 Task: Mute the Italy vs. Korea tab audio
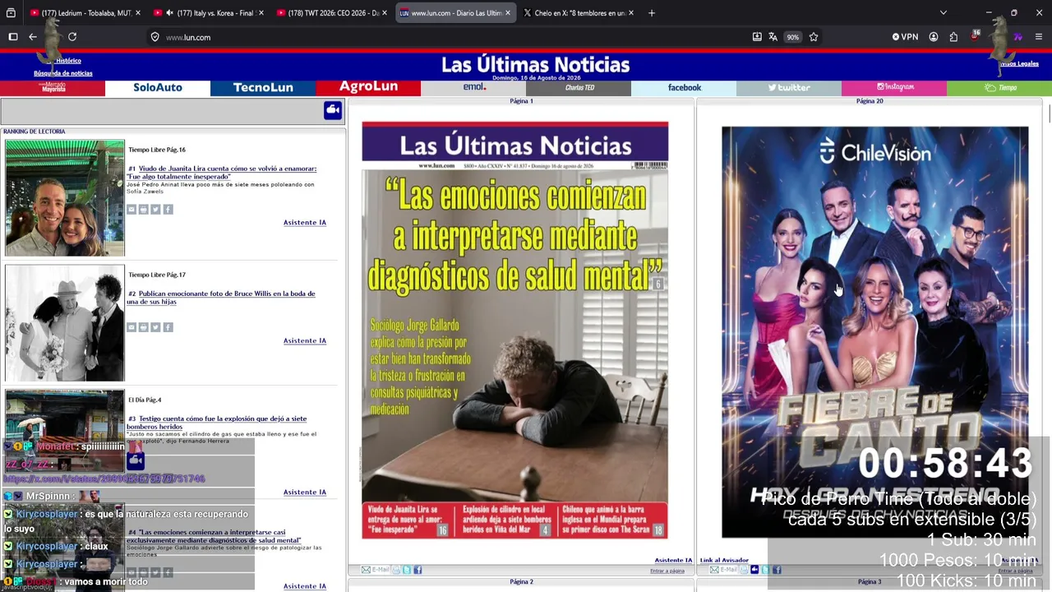169,13
